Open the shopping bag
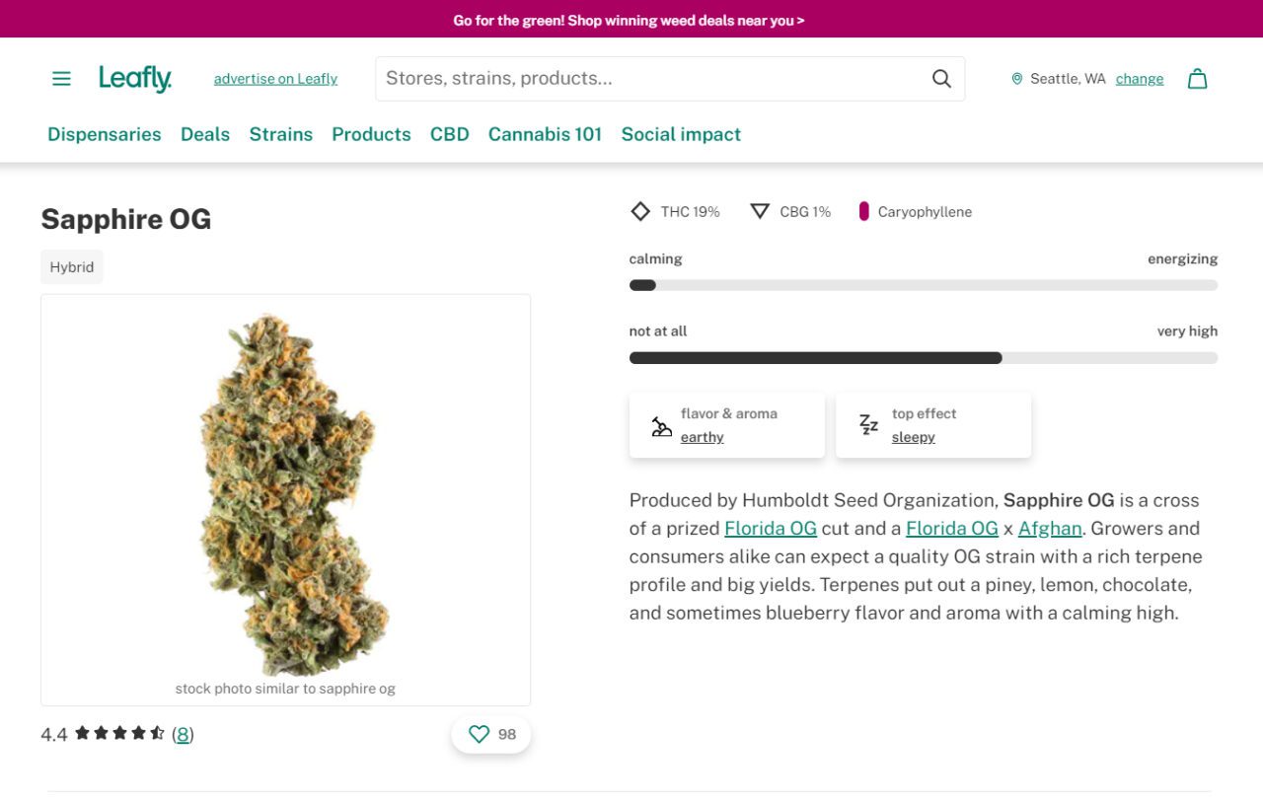This screenshot has width=1263, height=805. click(x=1197, y=78)
